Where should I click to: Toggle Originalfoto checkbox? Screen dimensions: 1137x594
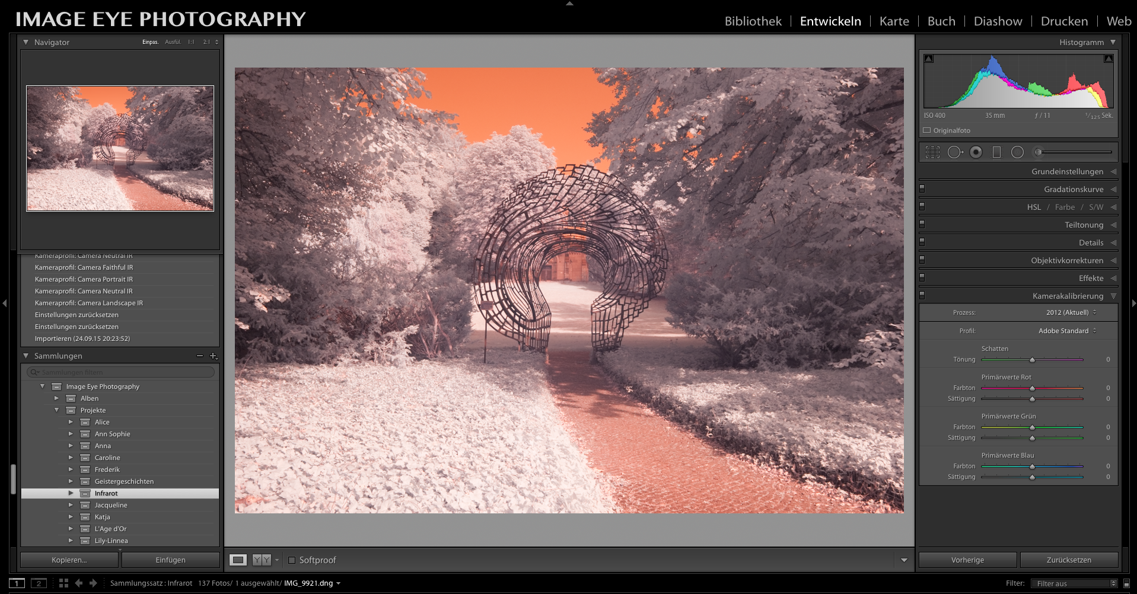tap(927, 130)
